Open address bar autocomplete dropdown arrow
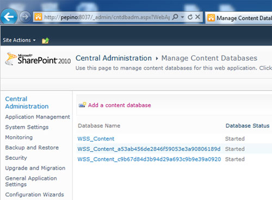272x200 pixels. click(182, 17)
